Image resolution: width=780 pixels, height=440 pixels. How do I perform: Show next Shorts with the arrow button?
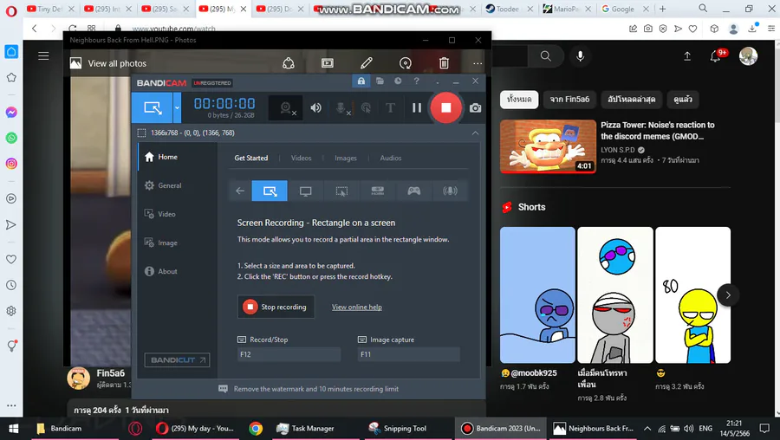(x=728, y=294)
